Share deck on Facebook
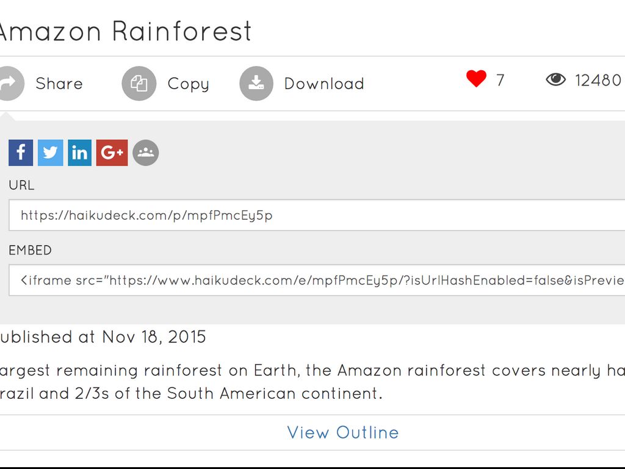This screenshot has height=469, width=625. 21,153
